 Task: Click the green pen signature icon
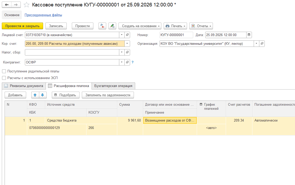[112, 26]
